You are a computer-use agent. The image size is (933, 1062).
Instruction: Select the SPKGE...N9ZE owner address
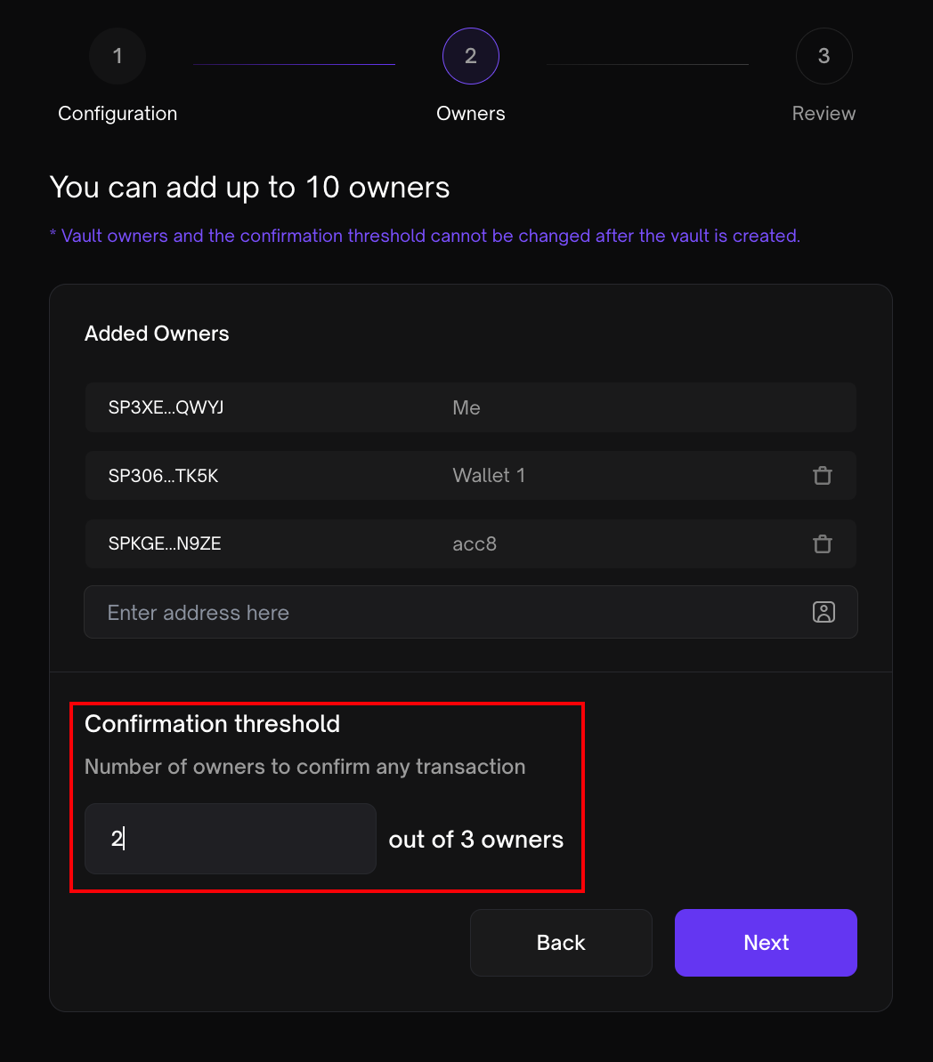(x=165, y=543)
